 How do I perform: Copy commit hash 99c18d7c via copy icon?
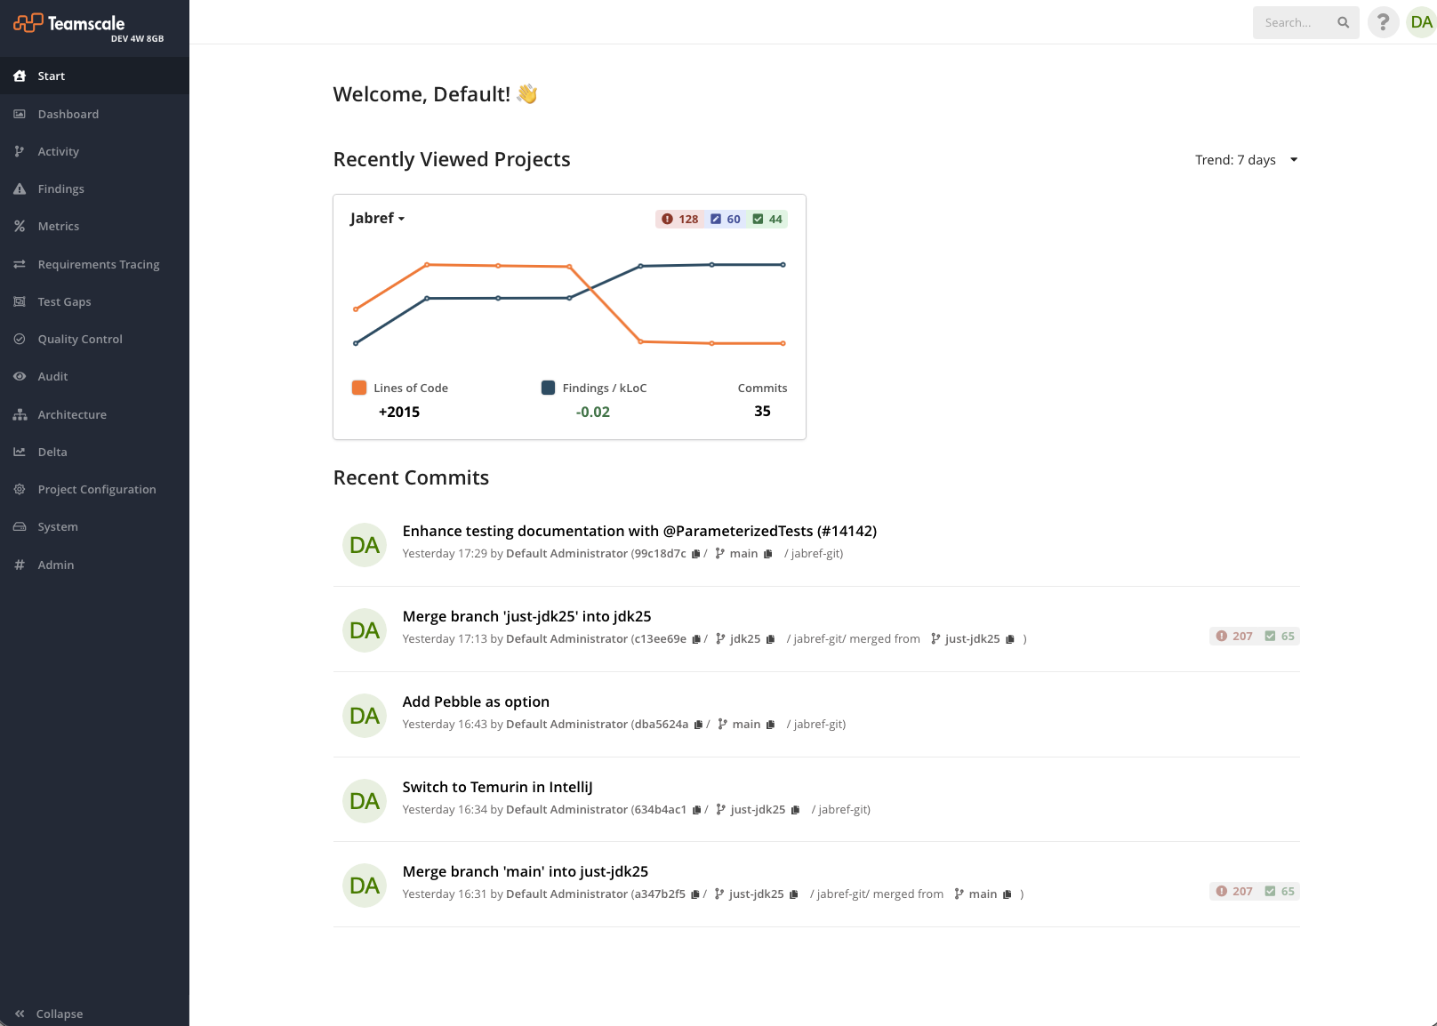[695, 554]
